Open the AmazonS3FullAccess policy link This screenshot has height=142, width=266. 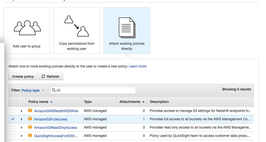point(51,119)
